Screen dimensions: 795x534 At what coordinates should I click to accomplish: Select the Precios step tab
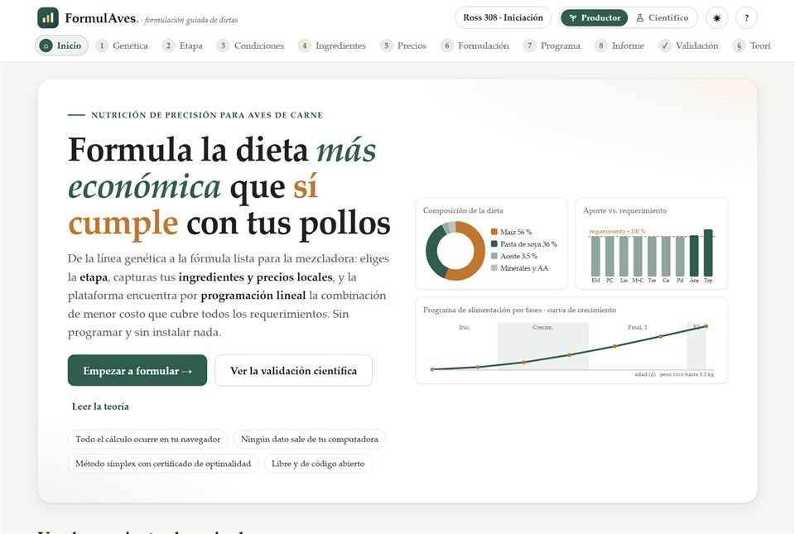coord(403,46)
